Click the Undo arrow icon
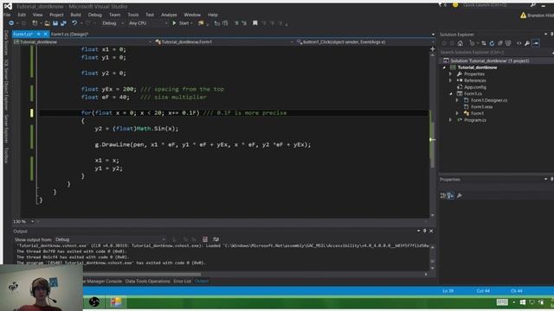 (74, 23)
